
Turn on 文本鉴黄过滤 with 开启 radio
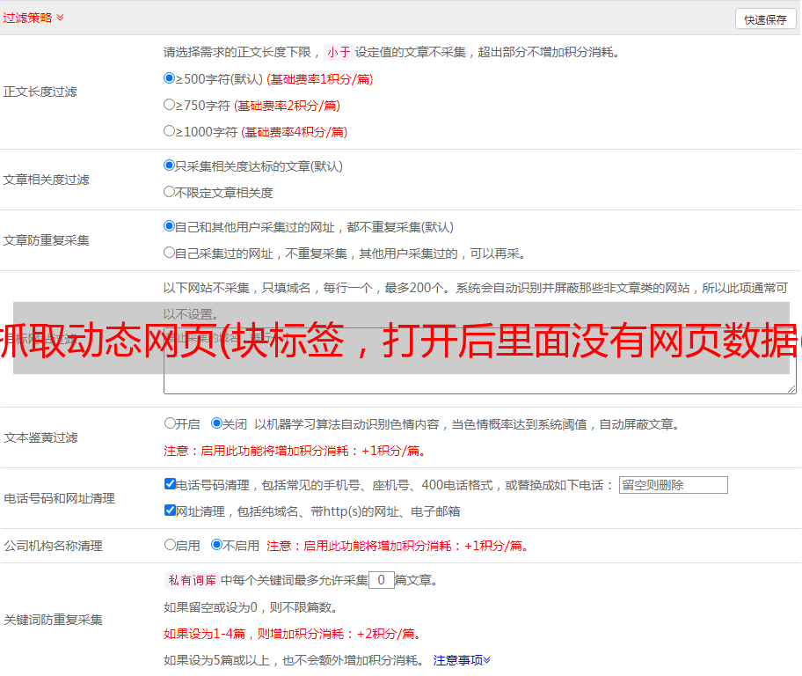[x=170, y=423]
